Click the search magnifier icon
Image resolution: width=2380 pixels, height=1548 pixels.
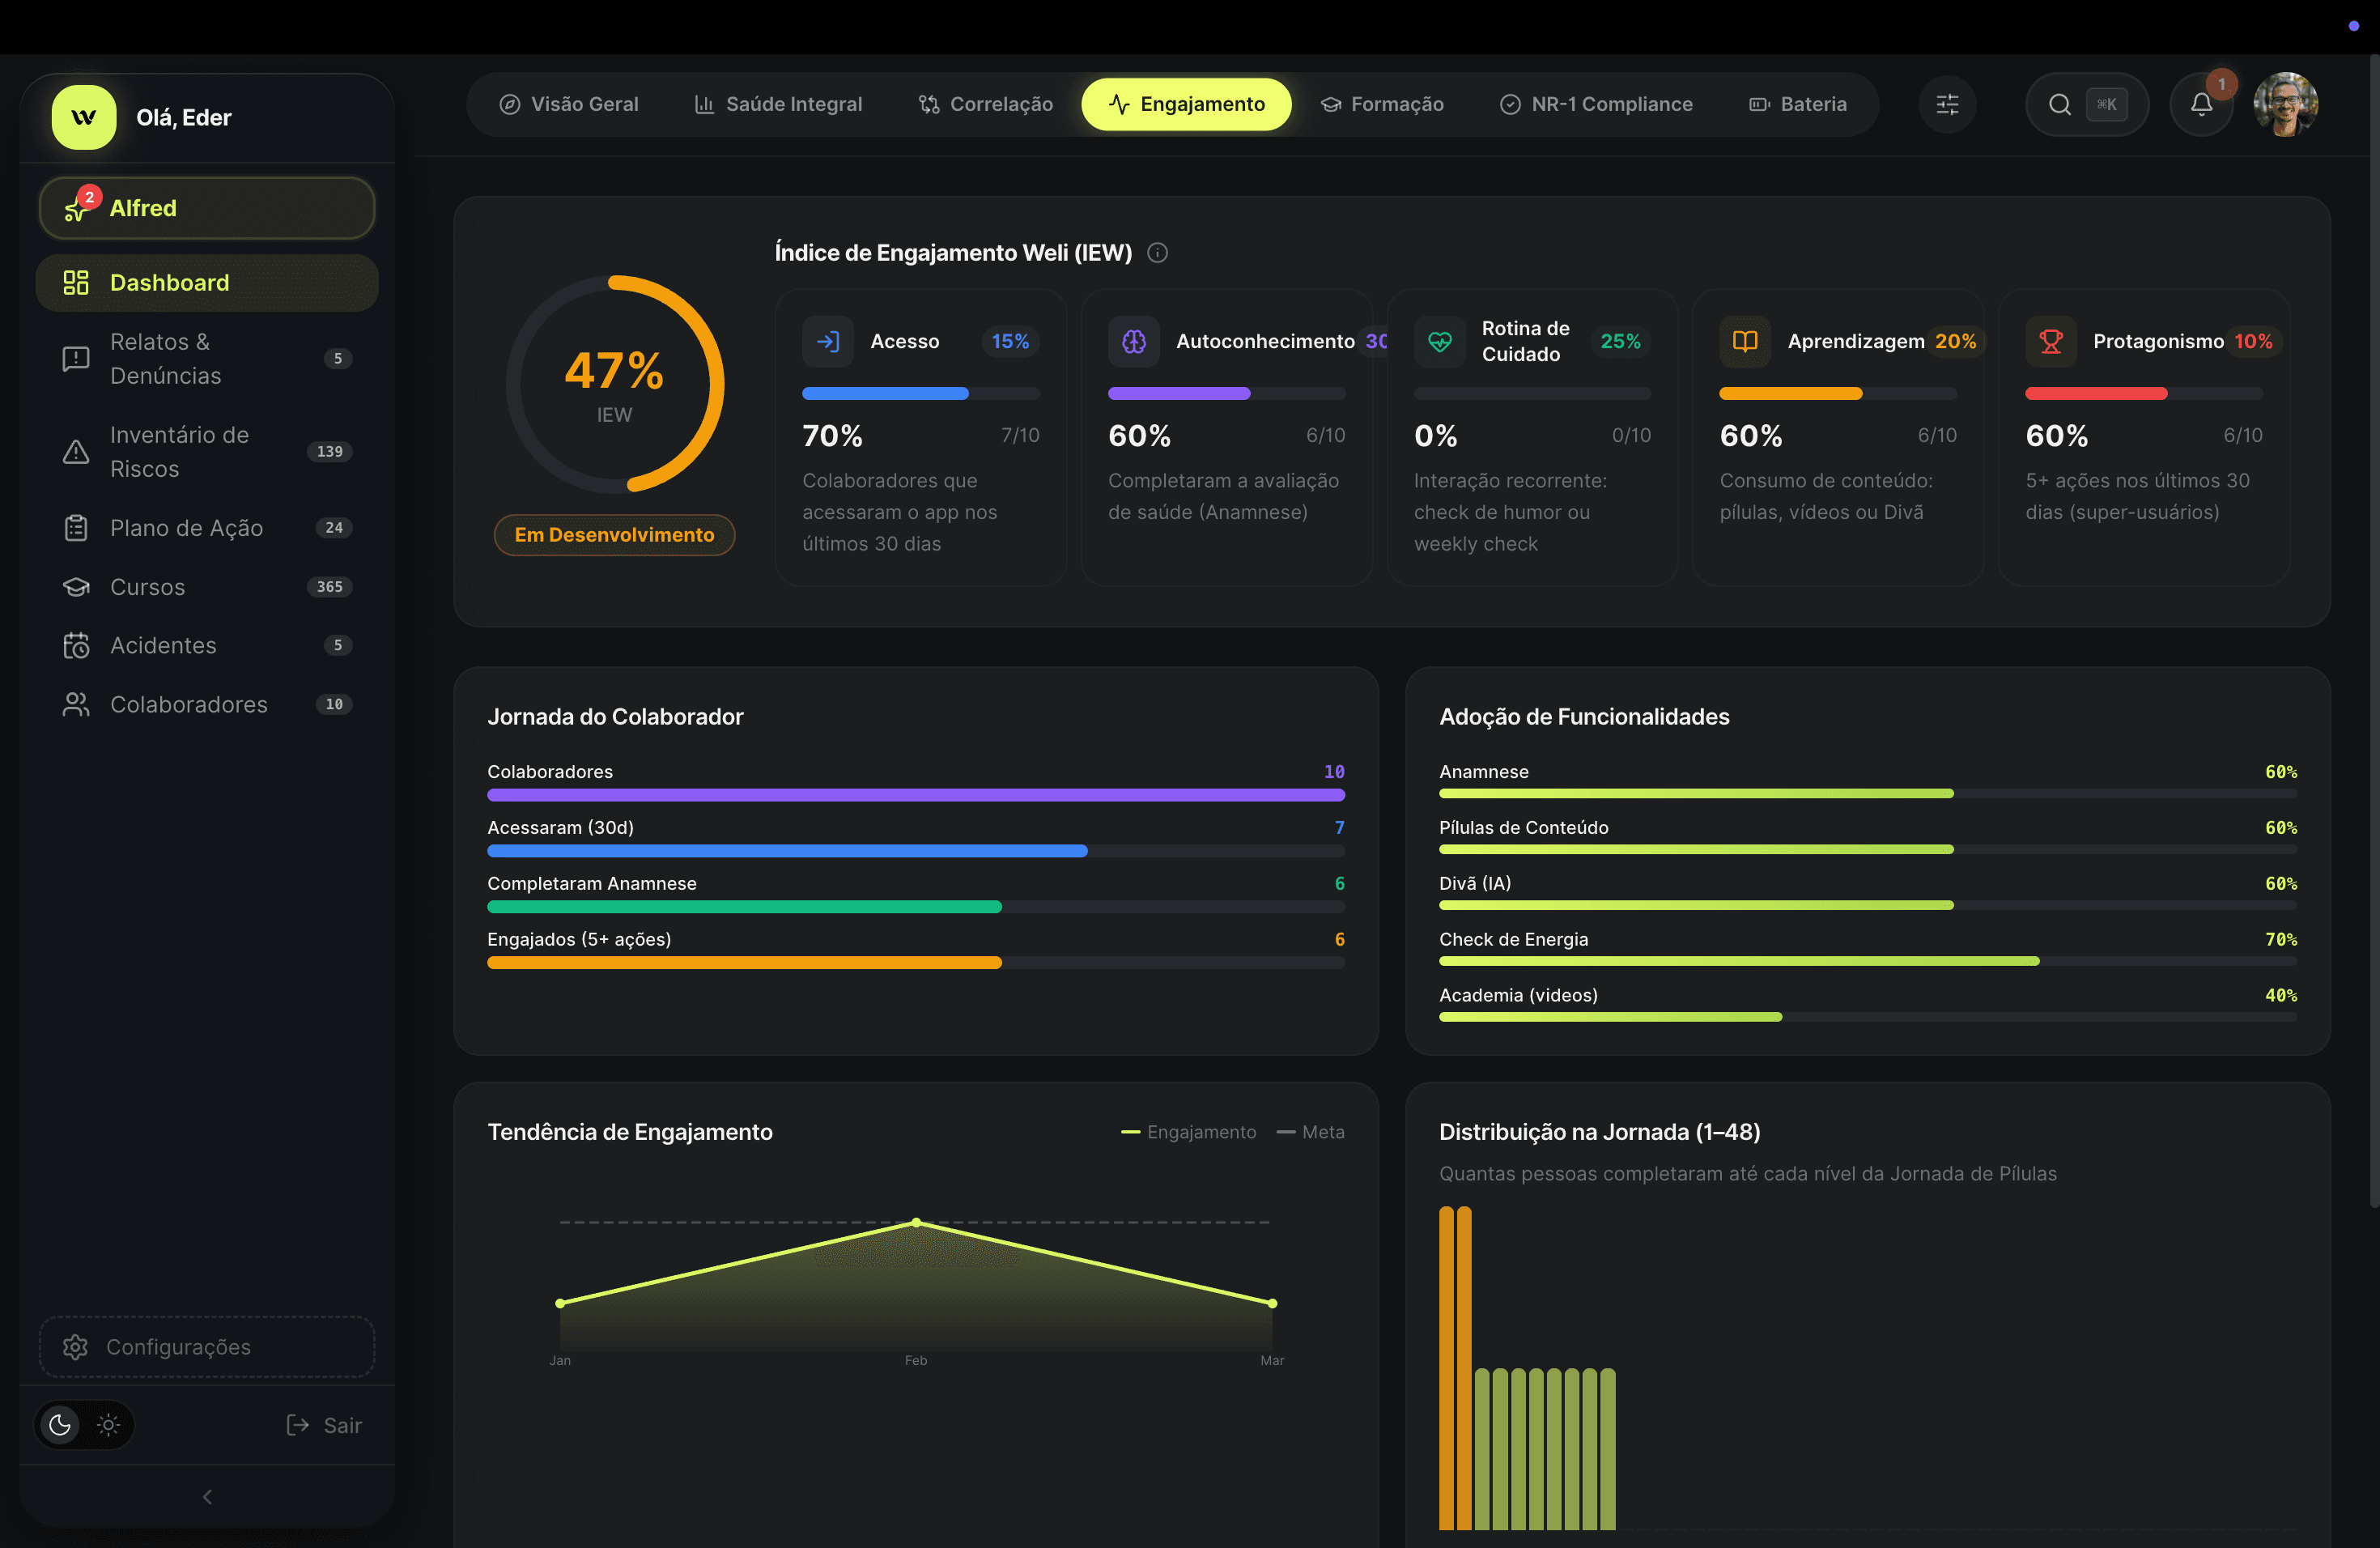click(x=2059, y=104)
